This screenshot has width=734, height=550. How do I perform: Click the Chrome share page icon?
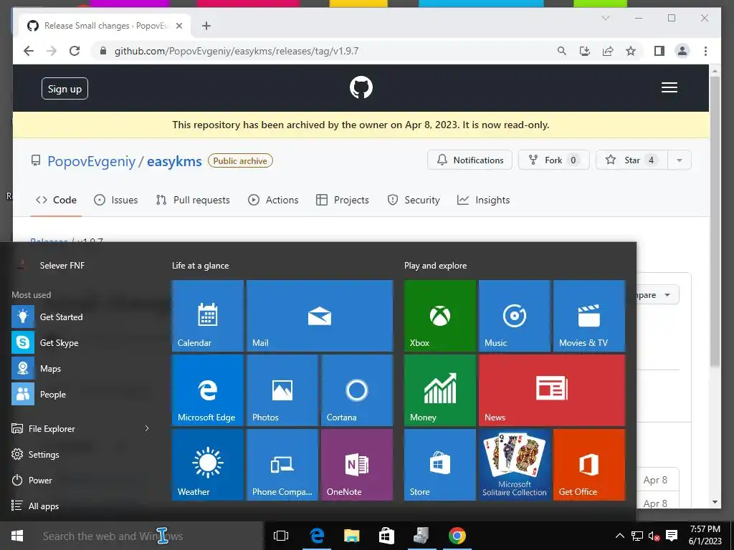608,51
